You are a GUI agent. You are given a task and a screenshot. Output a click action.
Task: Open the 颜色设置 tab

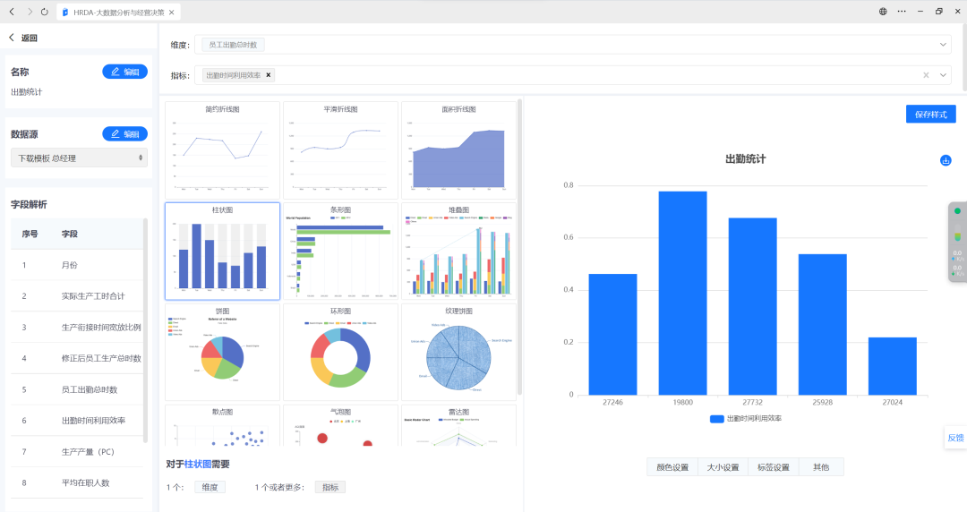[672, 467]
